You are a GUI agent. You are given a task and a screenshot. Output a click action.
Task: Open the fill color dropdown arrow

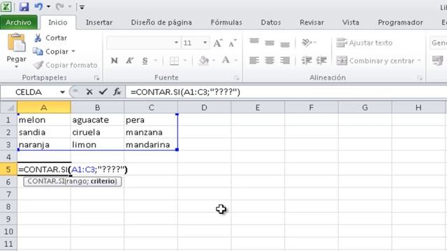click(x=214, y=61)
